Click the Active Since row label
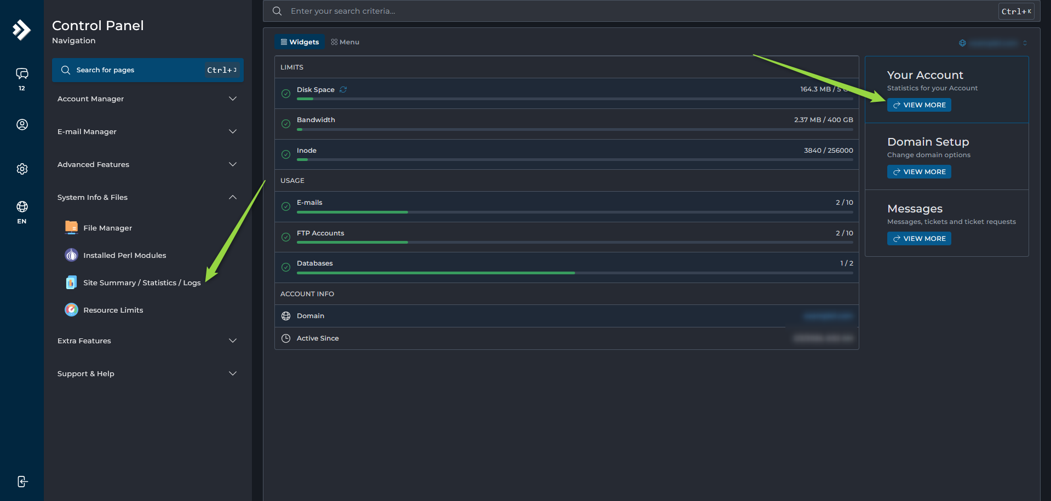The height and width of the screenshot is (501, 1051). point(318,338)
